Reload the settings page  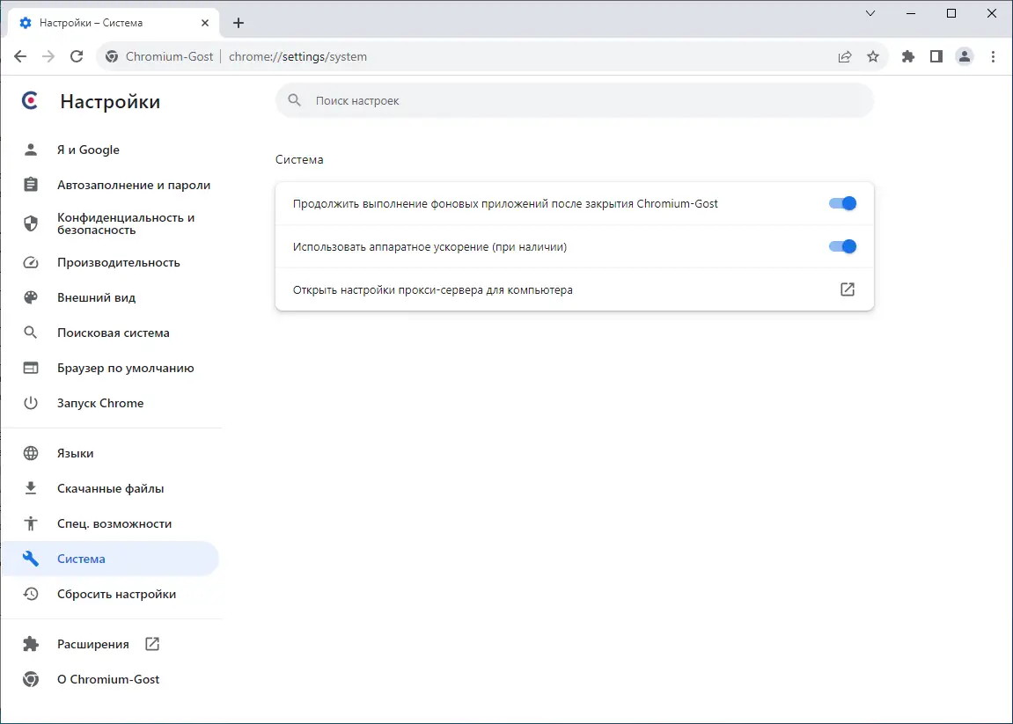click(77, 56)
